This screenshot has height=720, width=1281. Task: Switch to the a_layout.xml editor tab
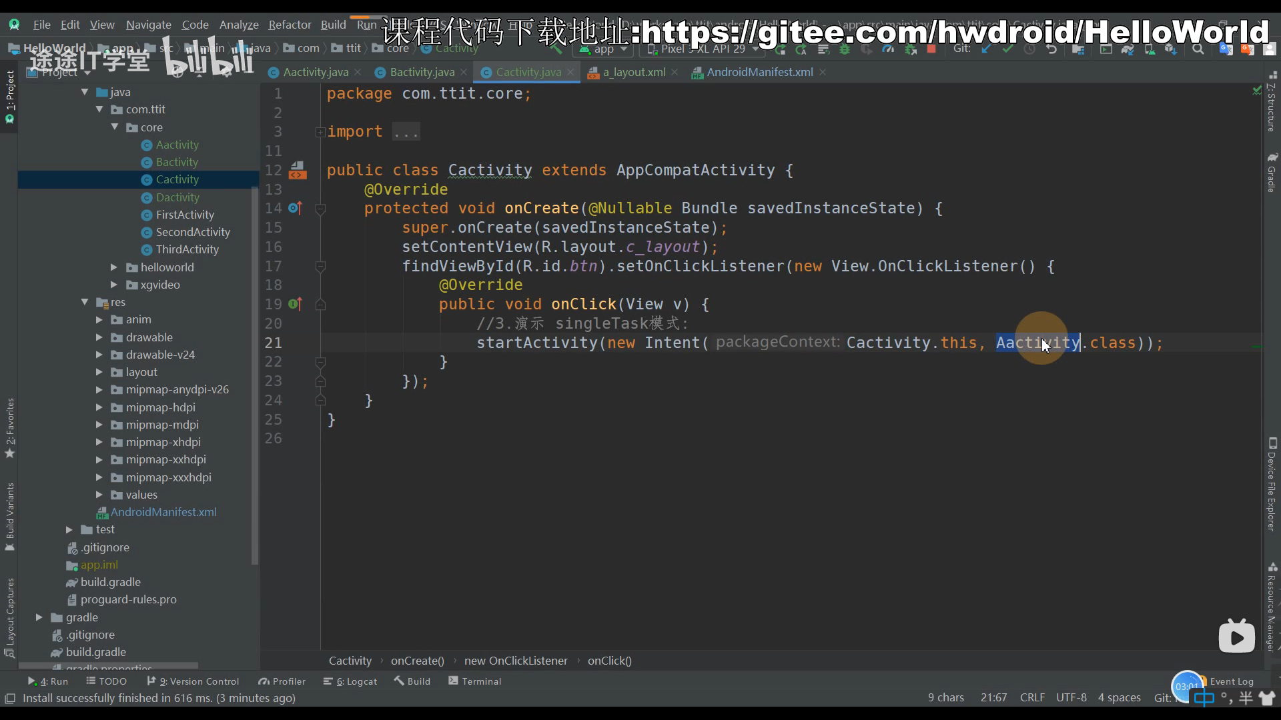pos(634,72)
